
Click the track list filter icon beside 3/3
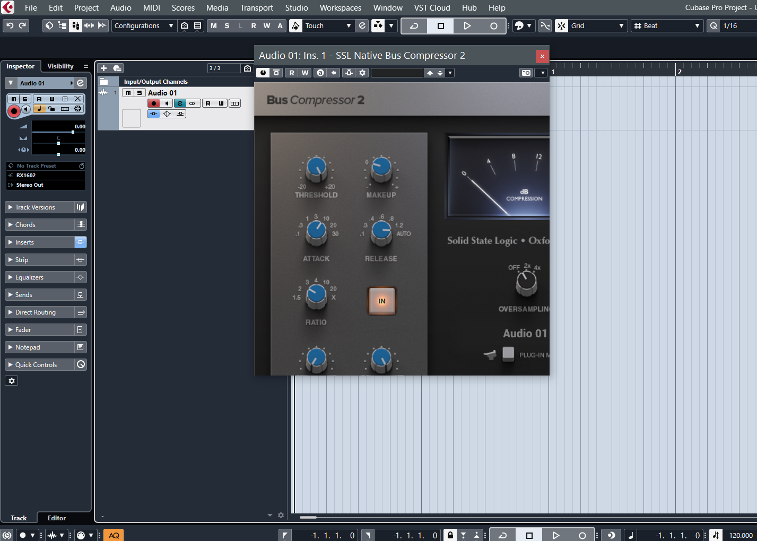tap(247, 68)
